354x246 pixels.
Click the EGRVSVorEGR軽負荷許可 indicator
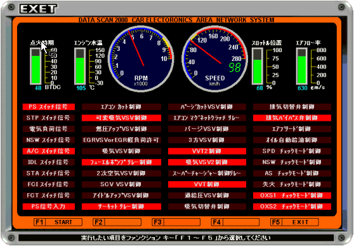(121, 140)
